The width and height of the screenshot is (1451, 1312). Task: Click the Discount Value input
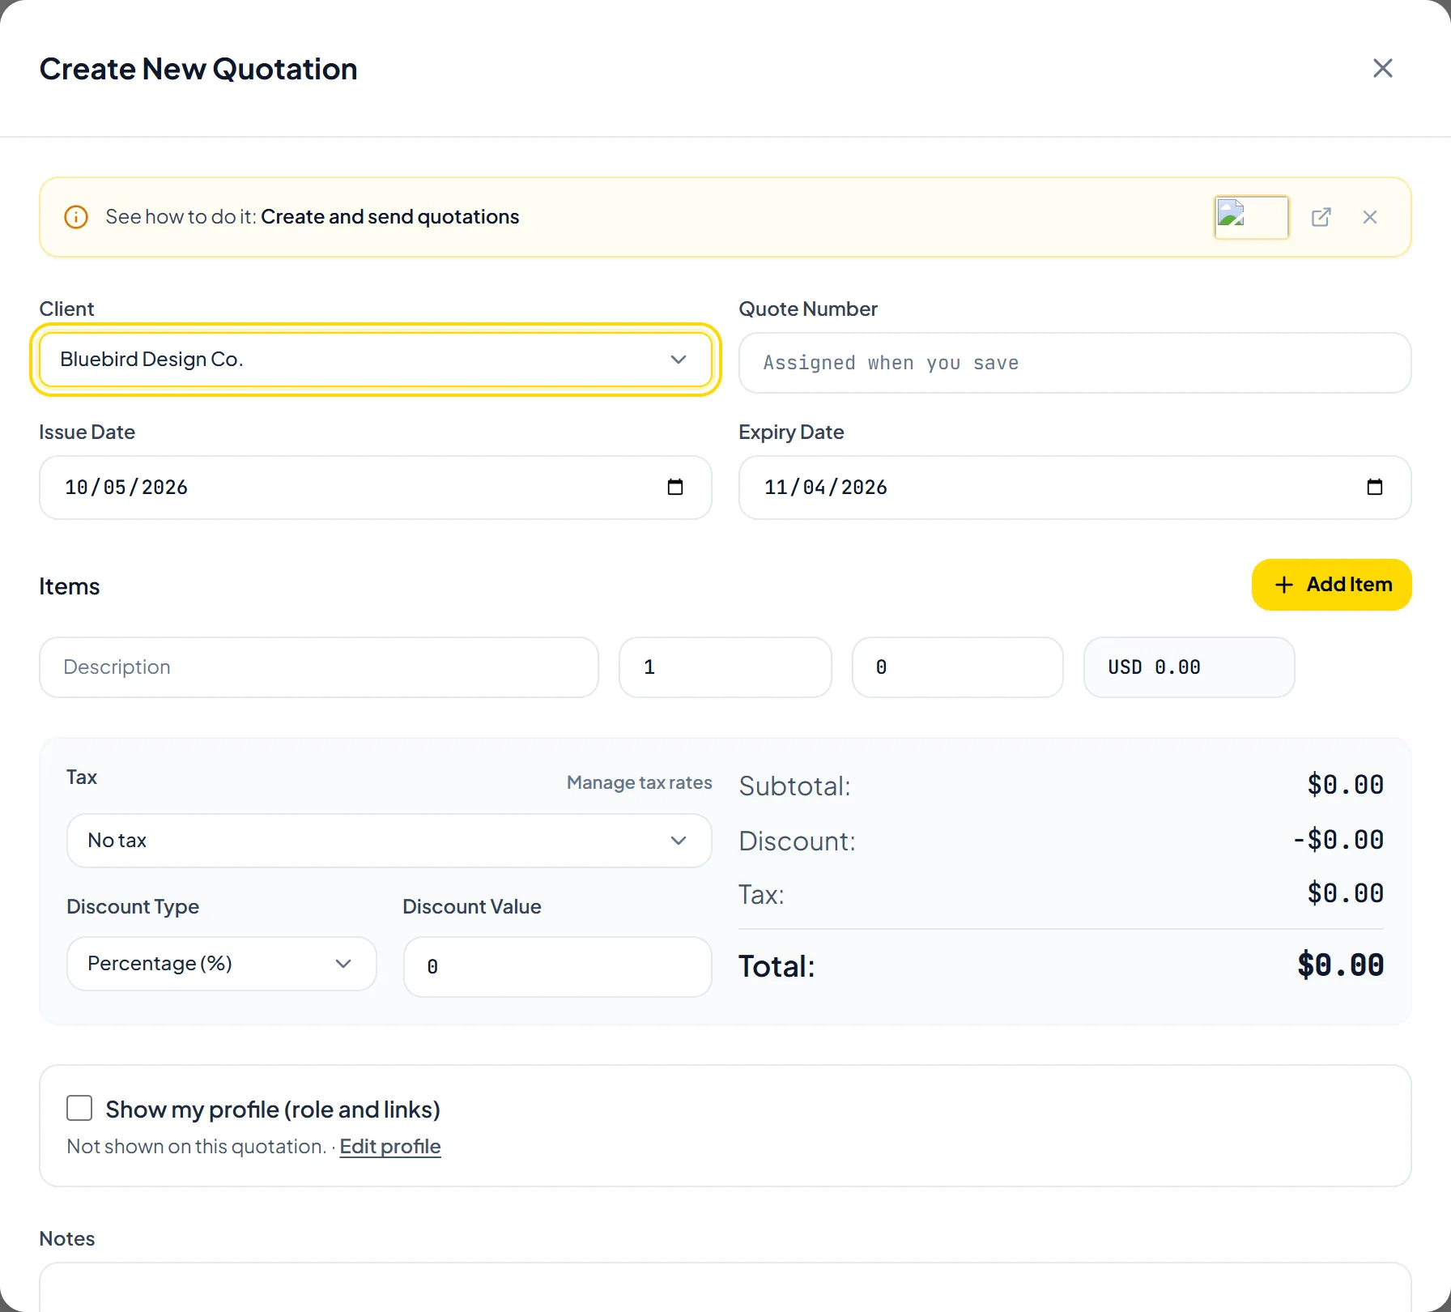click(558, 967)
